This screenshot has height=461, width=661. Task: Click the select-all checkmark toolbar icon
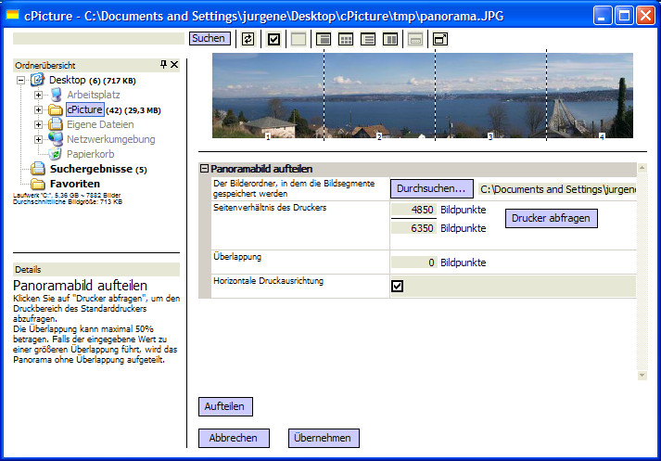(x=273, y=39)
